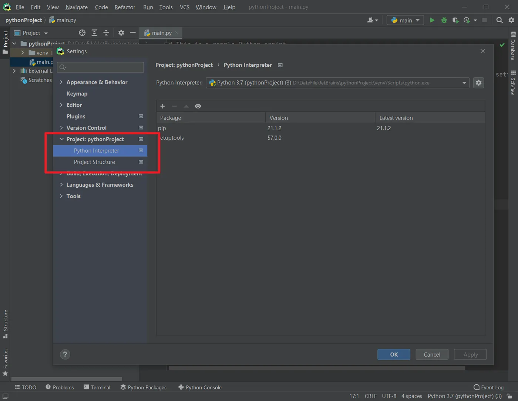Open the File menu
Image resolution: width=518 pixels, height=401 pixels.
click(x=20, y=7)
